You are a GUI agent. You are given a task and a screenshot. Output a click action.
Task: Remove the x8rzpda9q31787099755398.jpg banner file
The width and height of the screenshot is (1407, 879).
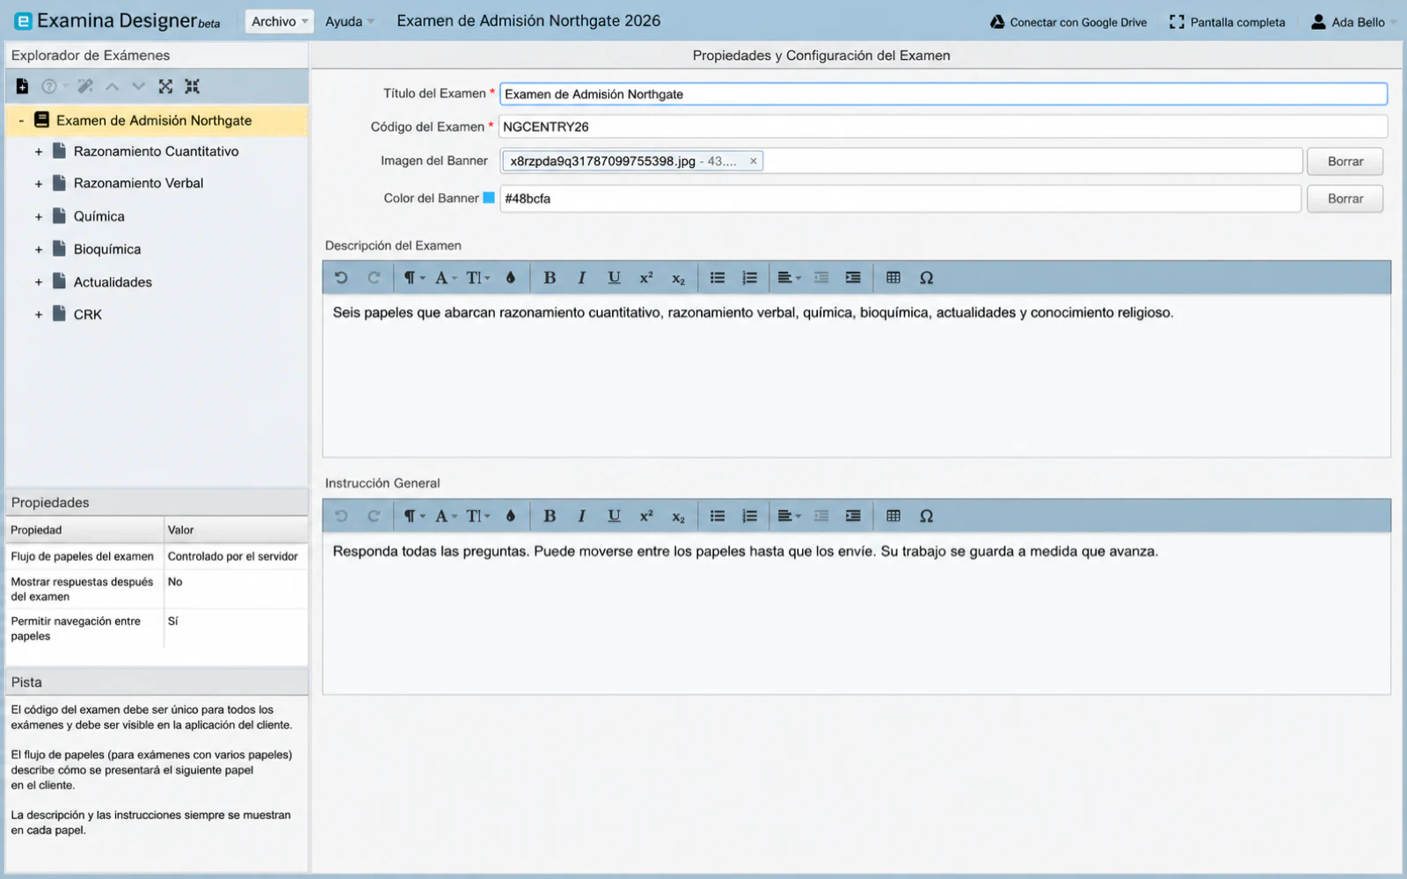753,161
